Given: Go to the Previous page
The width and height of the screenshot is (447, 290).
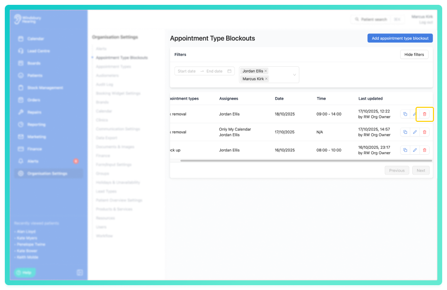Looking at the screenshot, I should click(x=397, y=171).
